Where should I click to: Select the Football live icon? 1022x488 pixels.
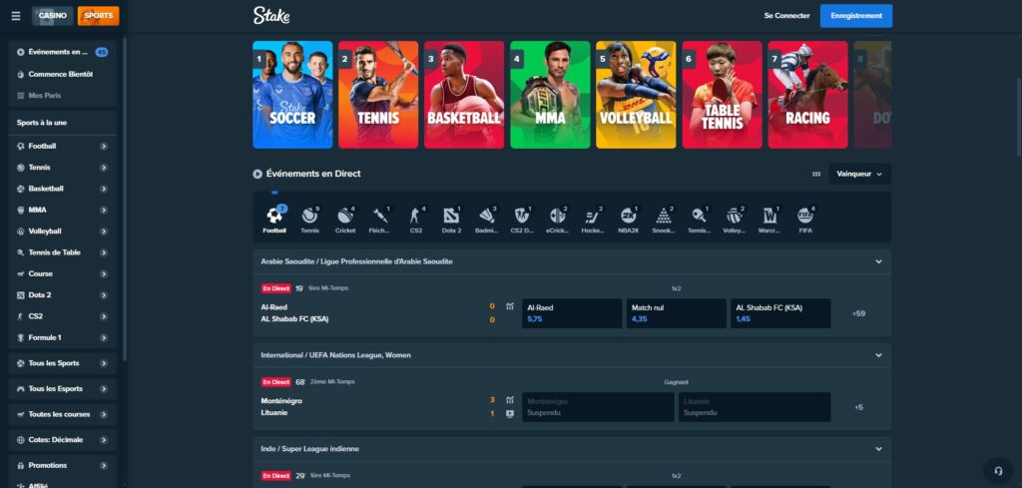tap(274, 220)
